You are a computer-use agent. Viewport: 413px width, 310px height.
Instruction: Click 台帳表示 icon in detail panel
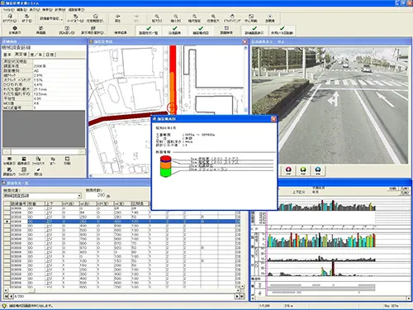tap(9, 161)
